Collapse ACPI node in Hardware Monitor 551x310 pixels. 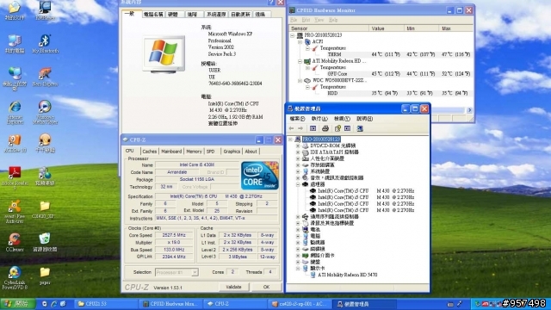[x=300, y=41]
